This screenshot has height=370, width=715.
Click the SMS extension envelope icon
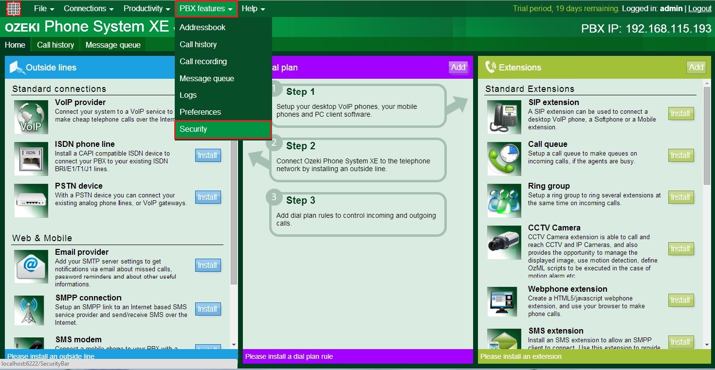click(504, 339)
